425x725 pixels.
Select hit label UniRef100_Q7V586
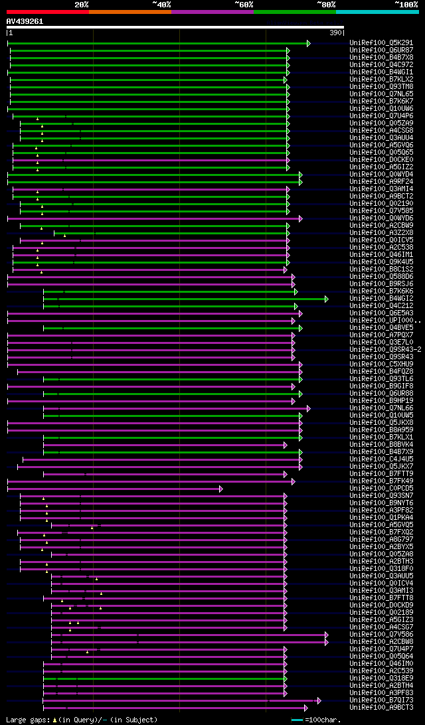[x=382, y=635]
